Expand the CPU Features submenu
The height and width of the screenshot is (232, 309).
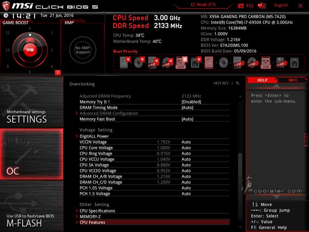coord(154,222)
